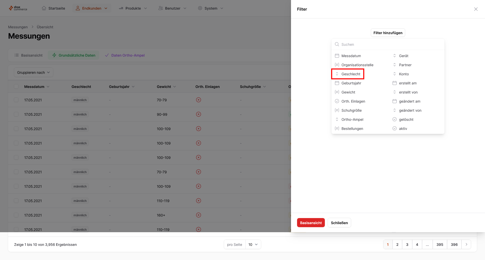Click the shoe commerce logo
Screen dimensions: 485x260
click(18, 8)
